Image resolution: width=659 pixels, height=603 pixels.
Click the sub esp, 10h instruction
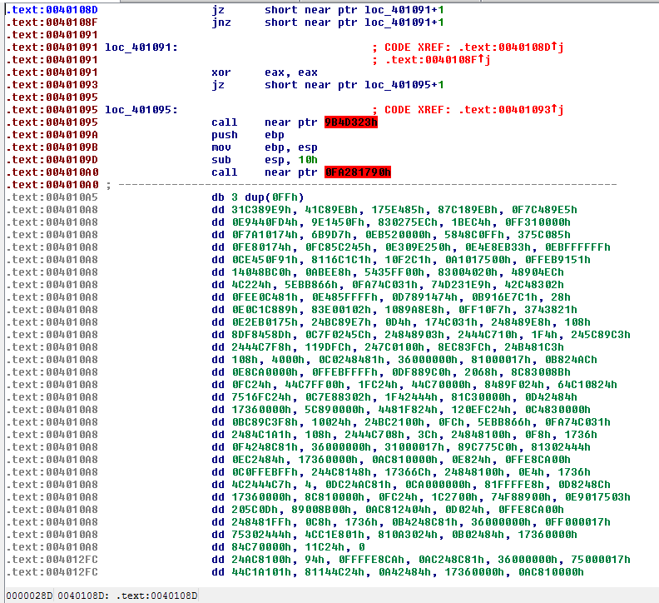click(250, 160)
